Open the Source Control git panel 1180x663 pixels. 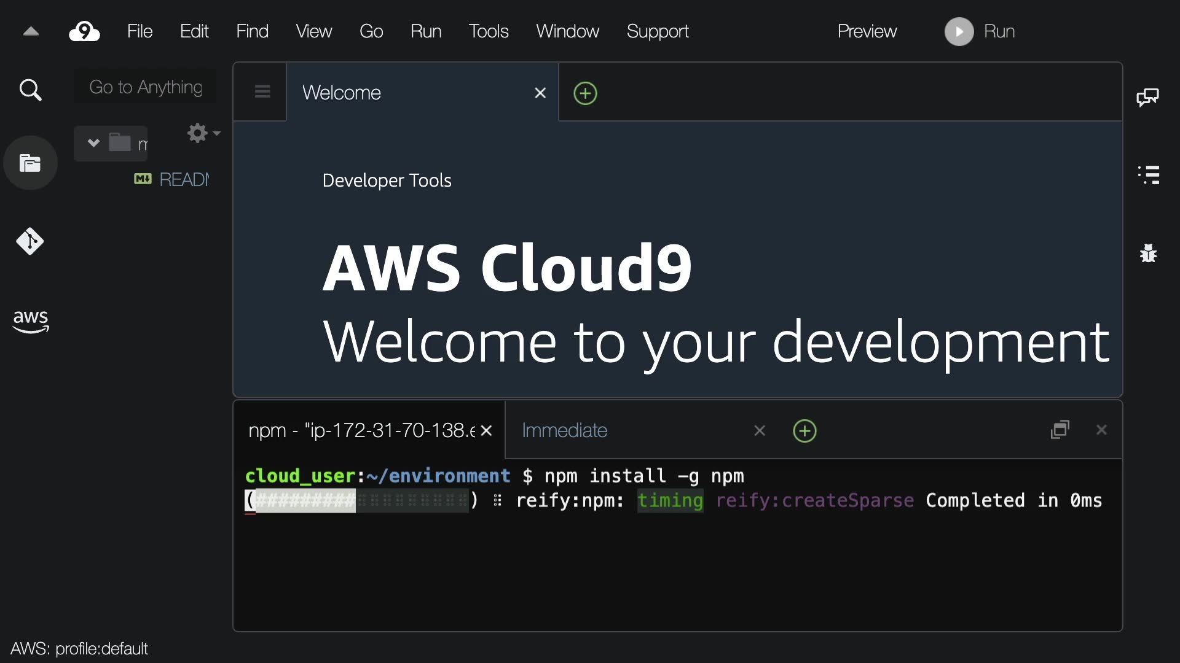click(30, 241)
